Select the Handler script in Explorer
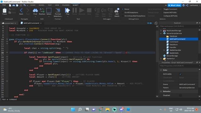 [x=173, y=47]
